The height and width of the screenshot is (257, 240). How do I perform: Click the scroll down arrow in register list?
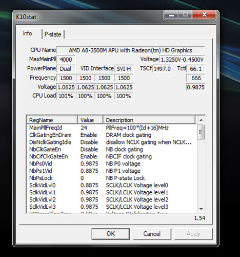201,209
